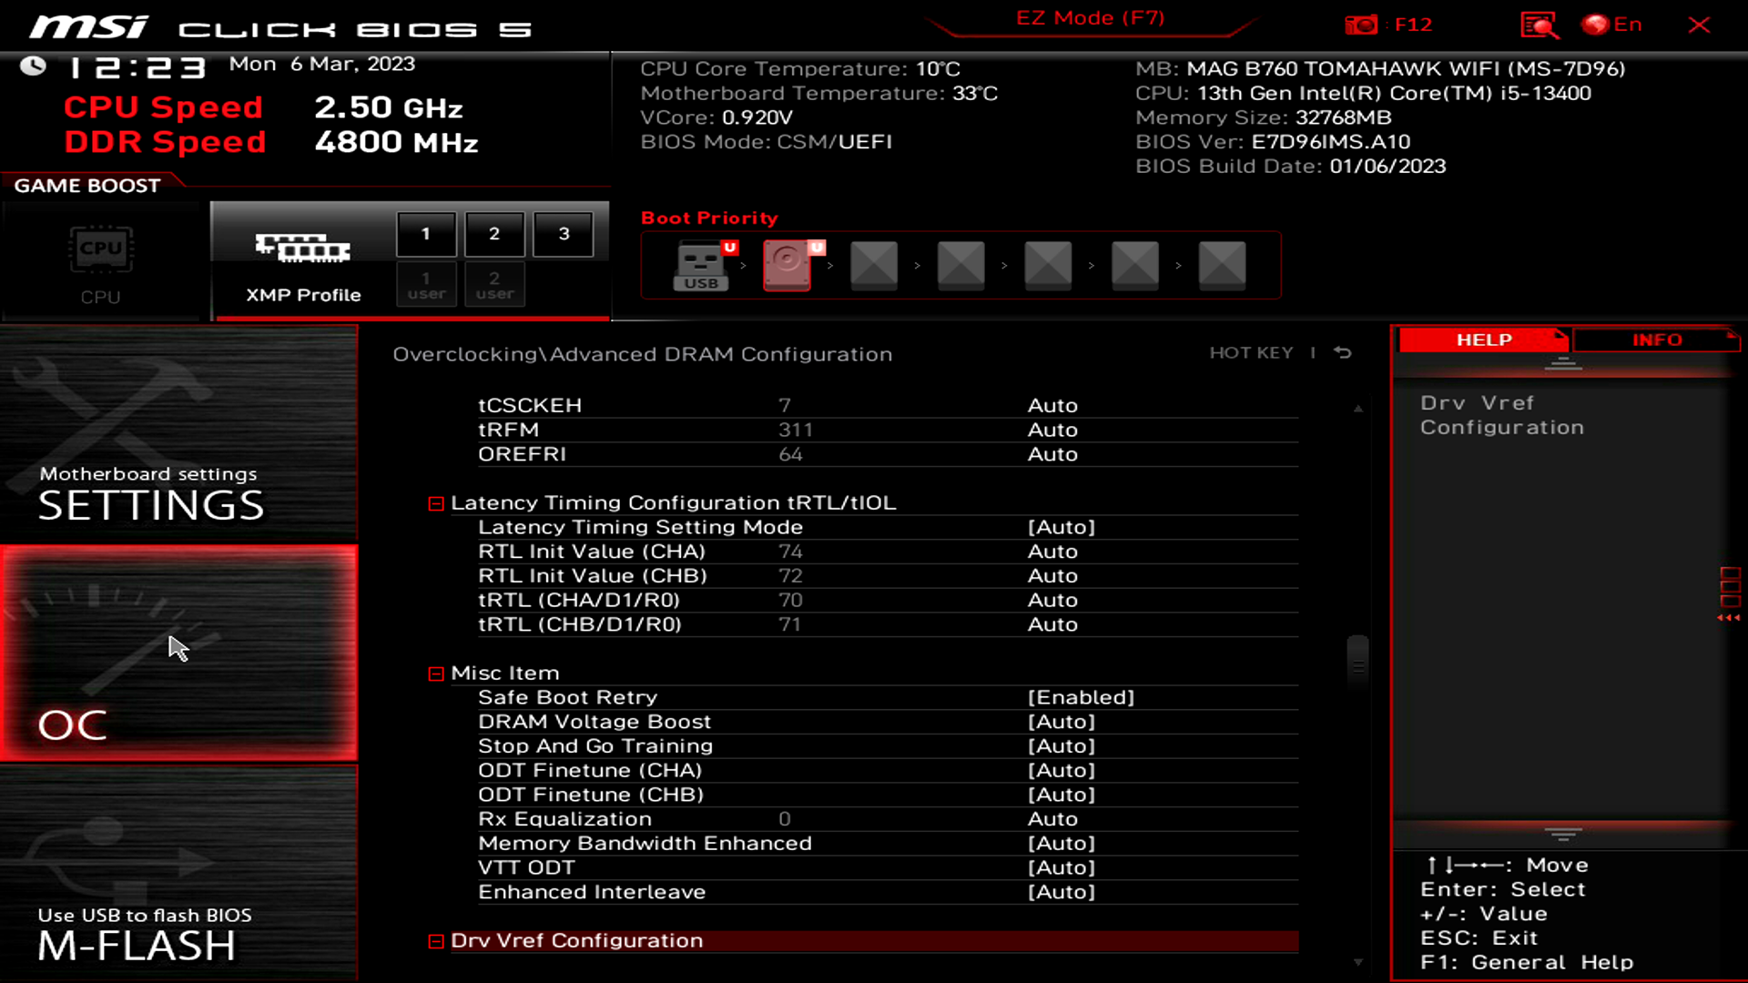Select XMP user profile 2

pos(494,285)
